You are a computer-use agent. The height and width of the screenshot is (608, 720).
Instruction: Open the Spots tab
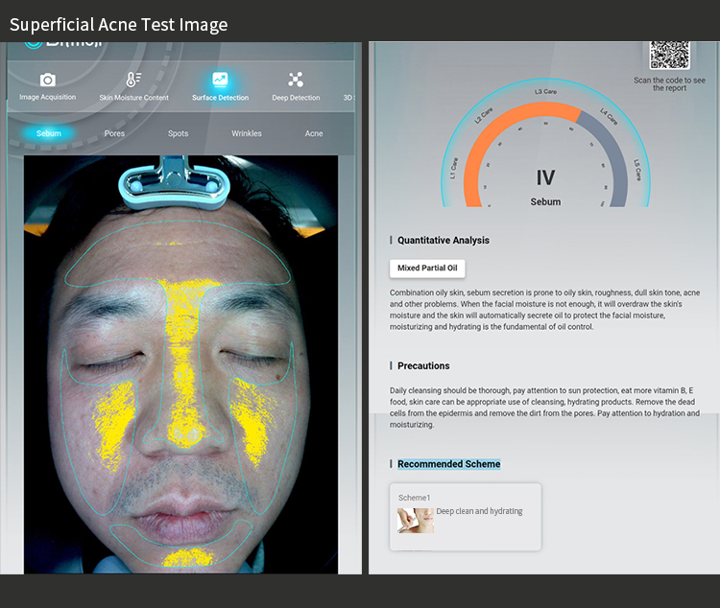tap(179, 133)
